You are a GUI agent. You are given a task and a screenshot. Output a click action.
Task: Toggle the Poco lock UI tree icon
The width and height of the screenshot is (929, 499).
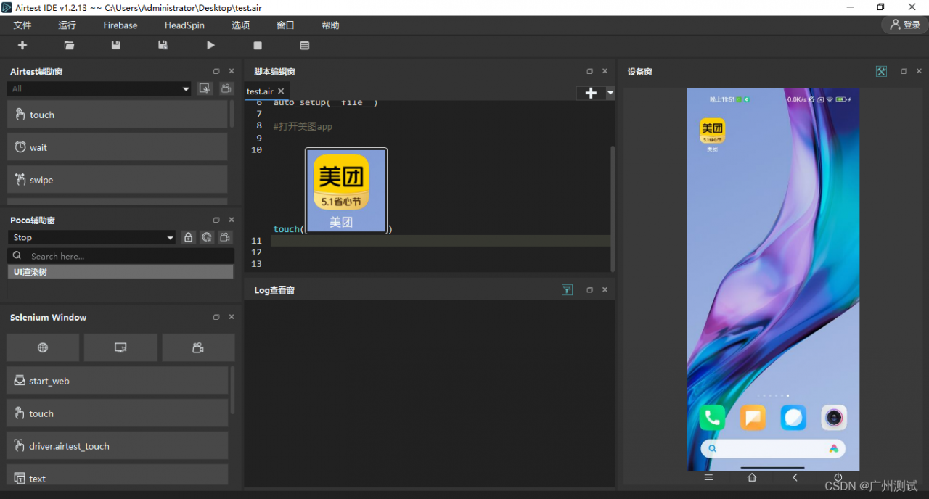[x=189, y=237]
